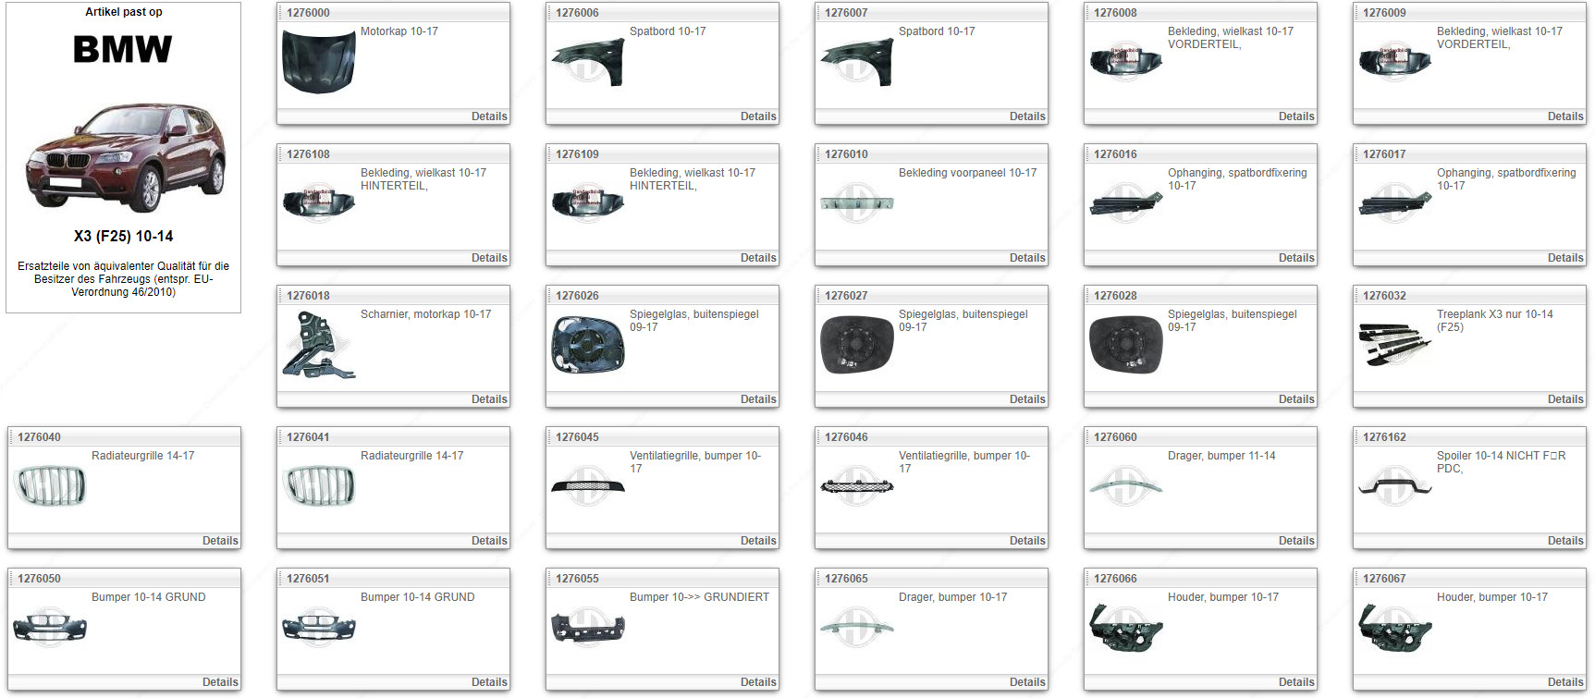The image size is (1595, 698).
Task: Click radiator grille image for 1276041
Action: [319, 485]
